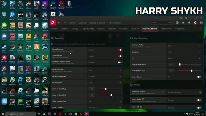
Task: Open the Display settings tab
Action: pyautogui.click(x=75, y=29)
